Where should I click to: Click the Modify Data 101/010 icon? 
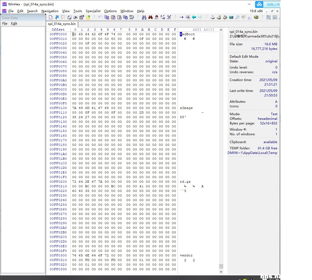(132, 17)
